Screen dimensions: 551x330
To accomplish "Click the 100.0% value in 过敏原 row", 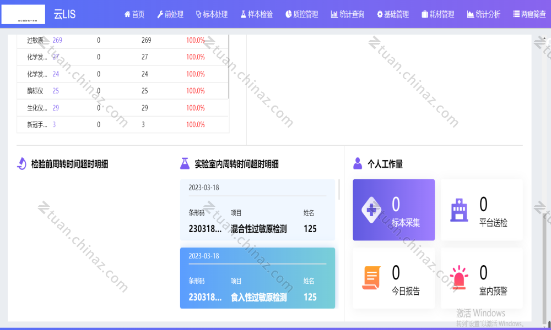I will (196, 40).
